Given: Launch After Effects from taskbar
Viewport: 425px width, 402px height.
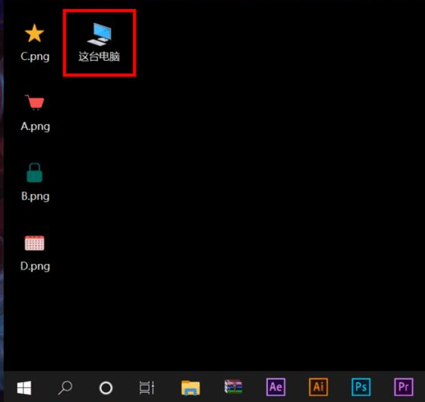Looking at the screenshot, I should coord(275,387).
